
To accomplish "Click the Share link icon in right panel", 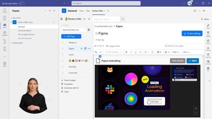I will (x=208, y=26).
